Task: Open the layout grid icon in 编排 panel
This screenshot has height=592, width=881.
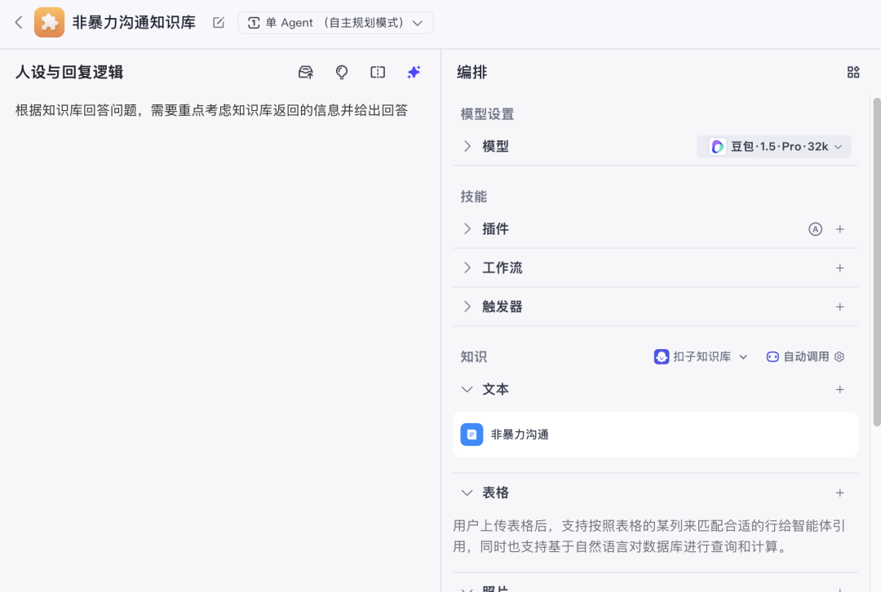Action: [852, 72]
